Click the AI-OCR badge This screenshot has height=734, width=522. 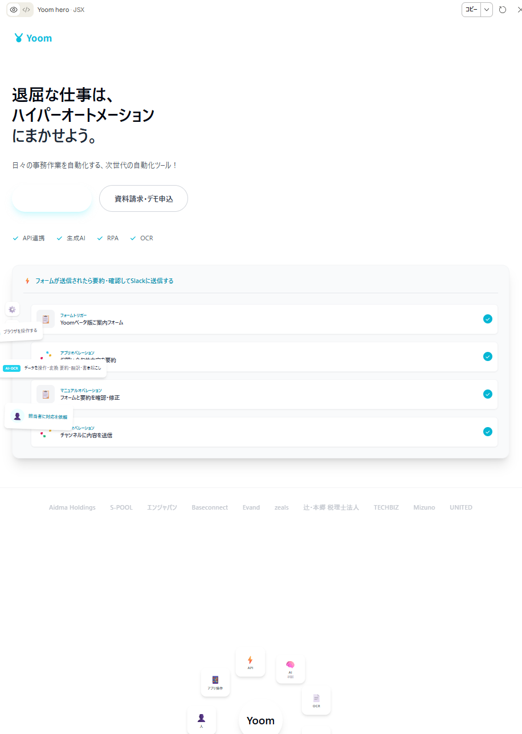click(11, 368)
